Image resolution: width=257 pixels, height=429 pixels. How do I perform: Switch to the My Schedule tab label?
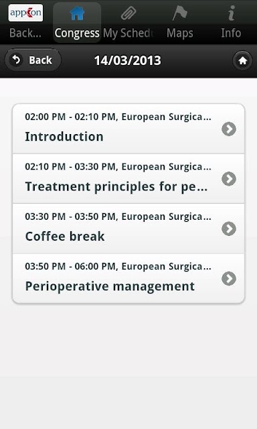click(128, 33)
